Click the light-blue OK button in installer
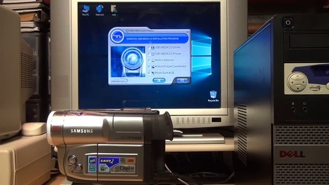This screenshot has width=329, height=185. tap(159, 81)
